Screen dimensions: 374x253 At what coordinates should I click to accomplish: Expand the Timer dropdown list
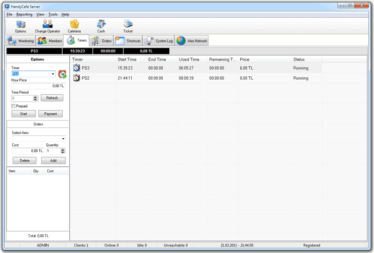[x=53, y=74]
